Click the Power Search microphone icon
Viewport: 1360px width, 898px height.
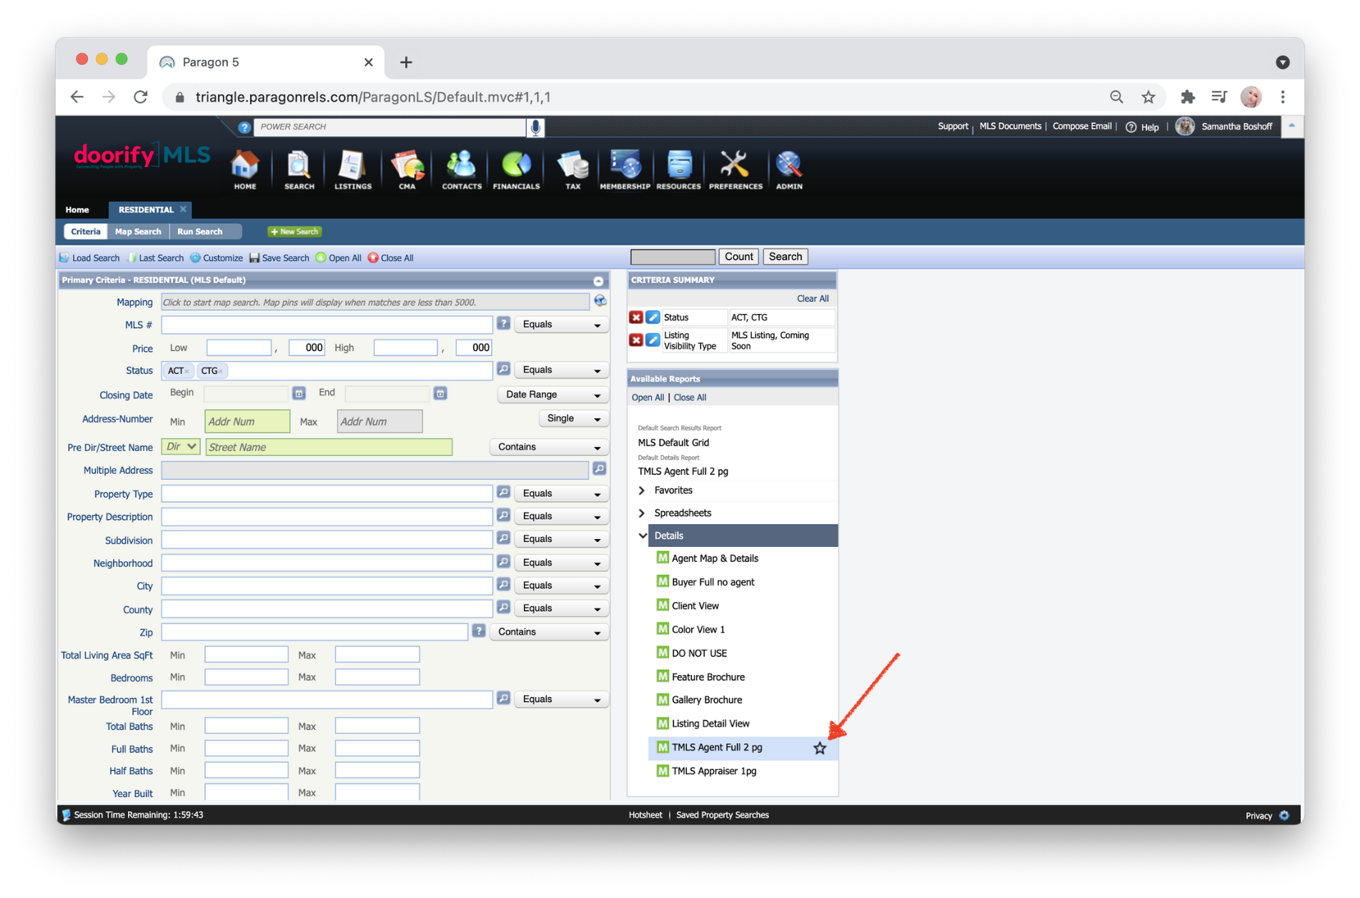535,127
